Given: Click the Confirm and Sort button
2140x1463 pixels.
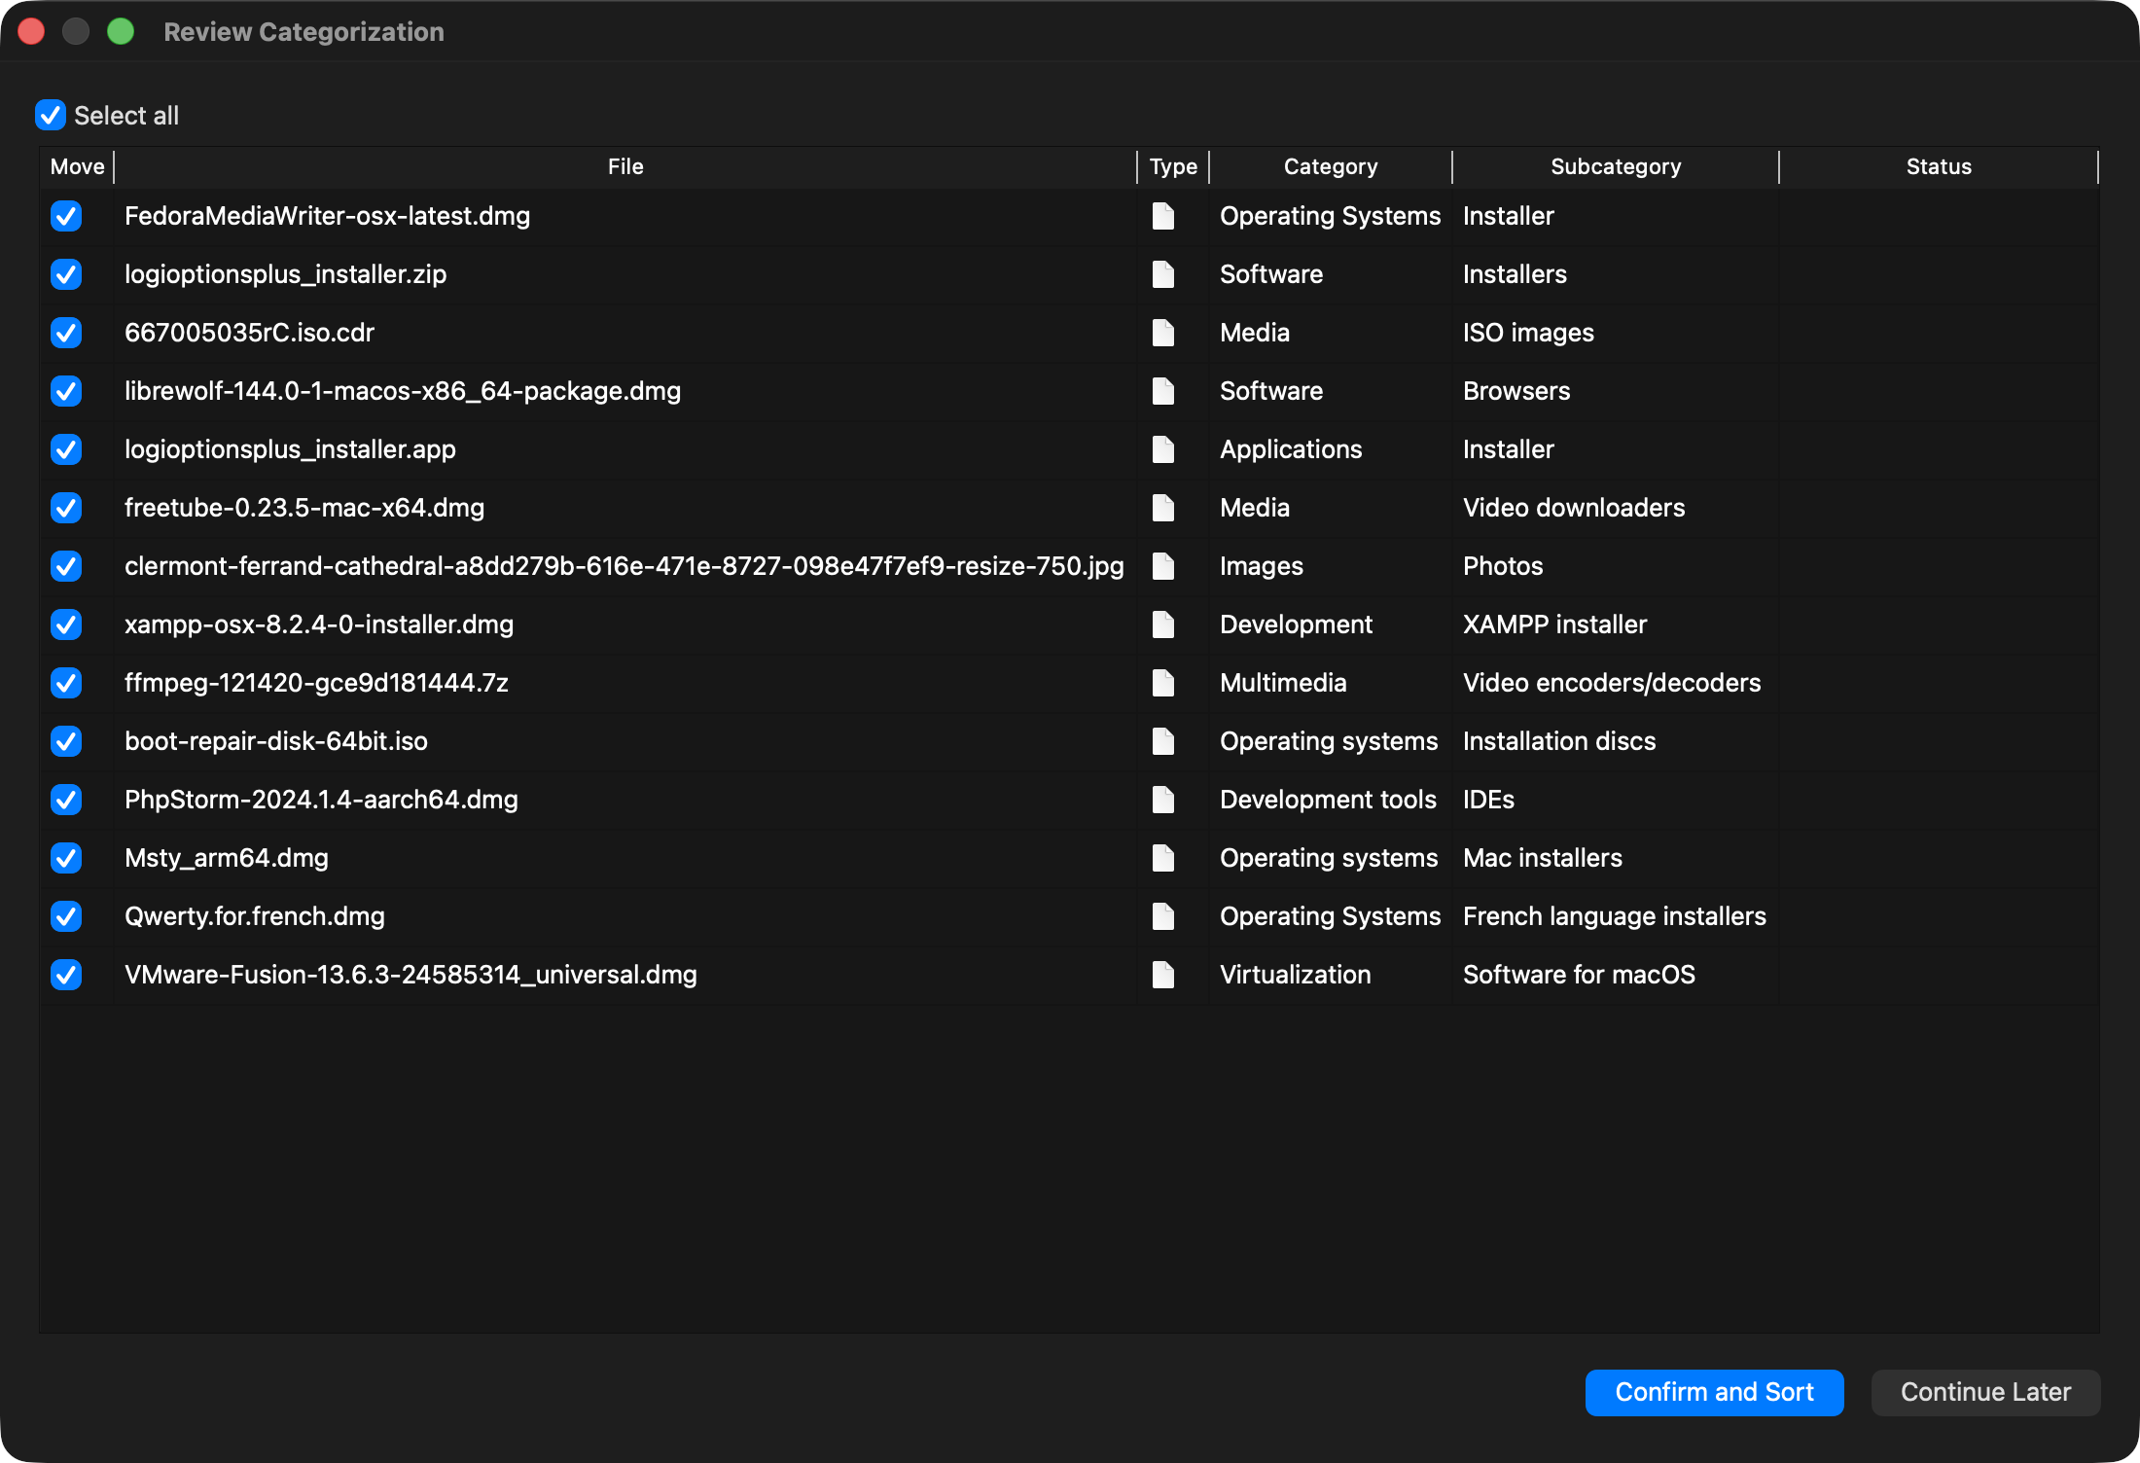Looking at the screenshot, I should coord(1714,1392).
